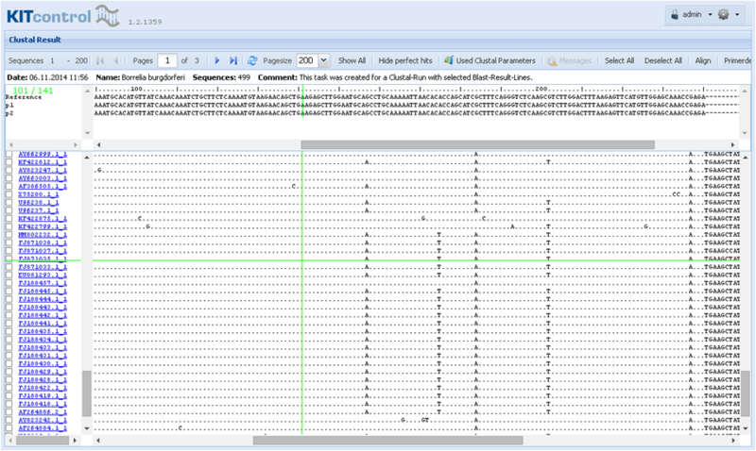Open the Pagesize dropdown arrow
This screenshot has height=451, width=756.
point(324,60)
